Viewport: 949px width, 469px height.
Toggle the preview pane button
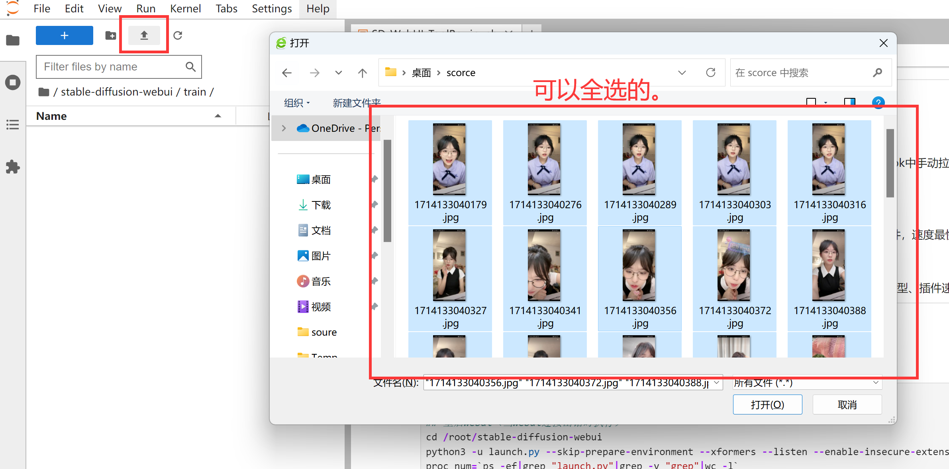coord(849,102)
